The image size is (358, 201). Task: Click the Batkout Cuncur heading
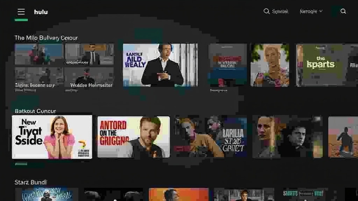(35, 111)
